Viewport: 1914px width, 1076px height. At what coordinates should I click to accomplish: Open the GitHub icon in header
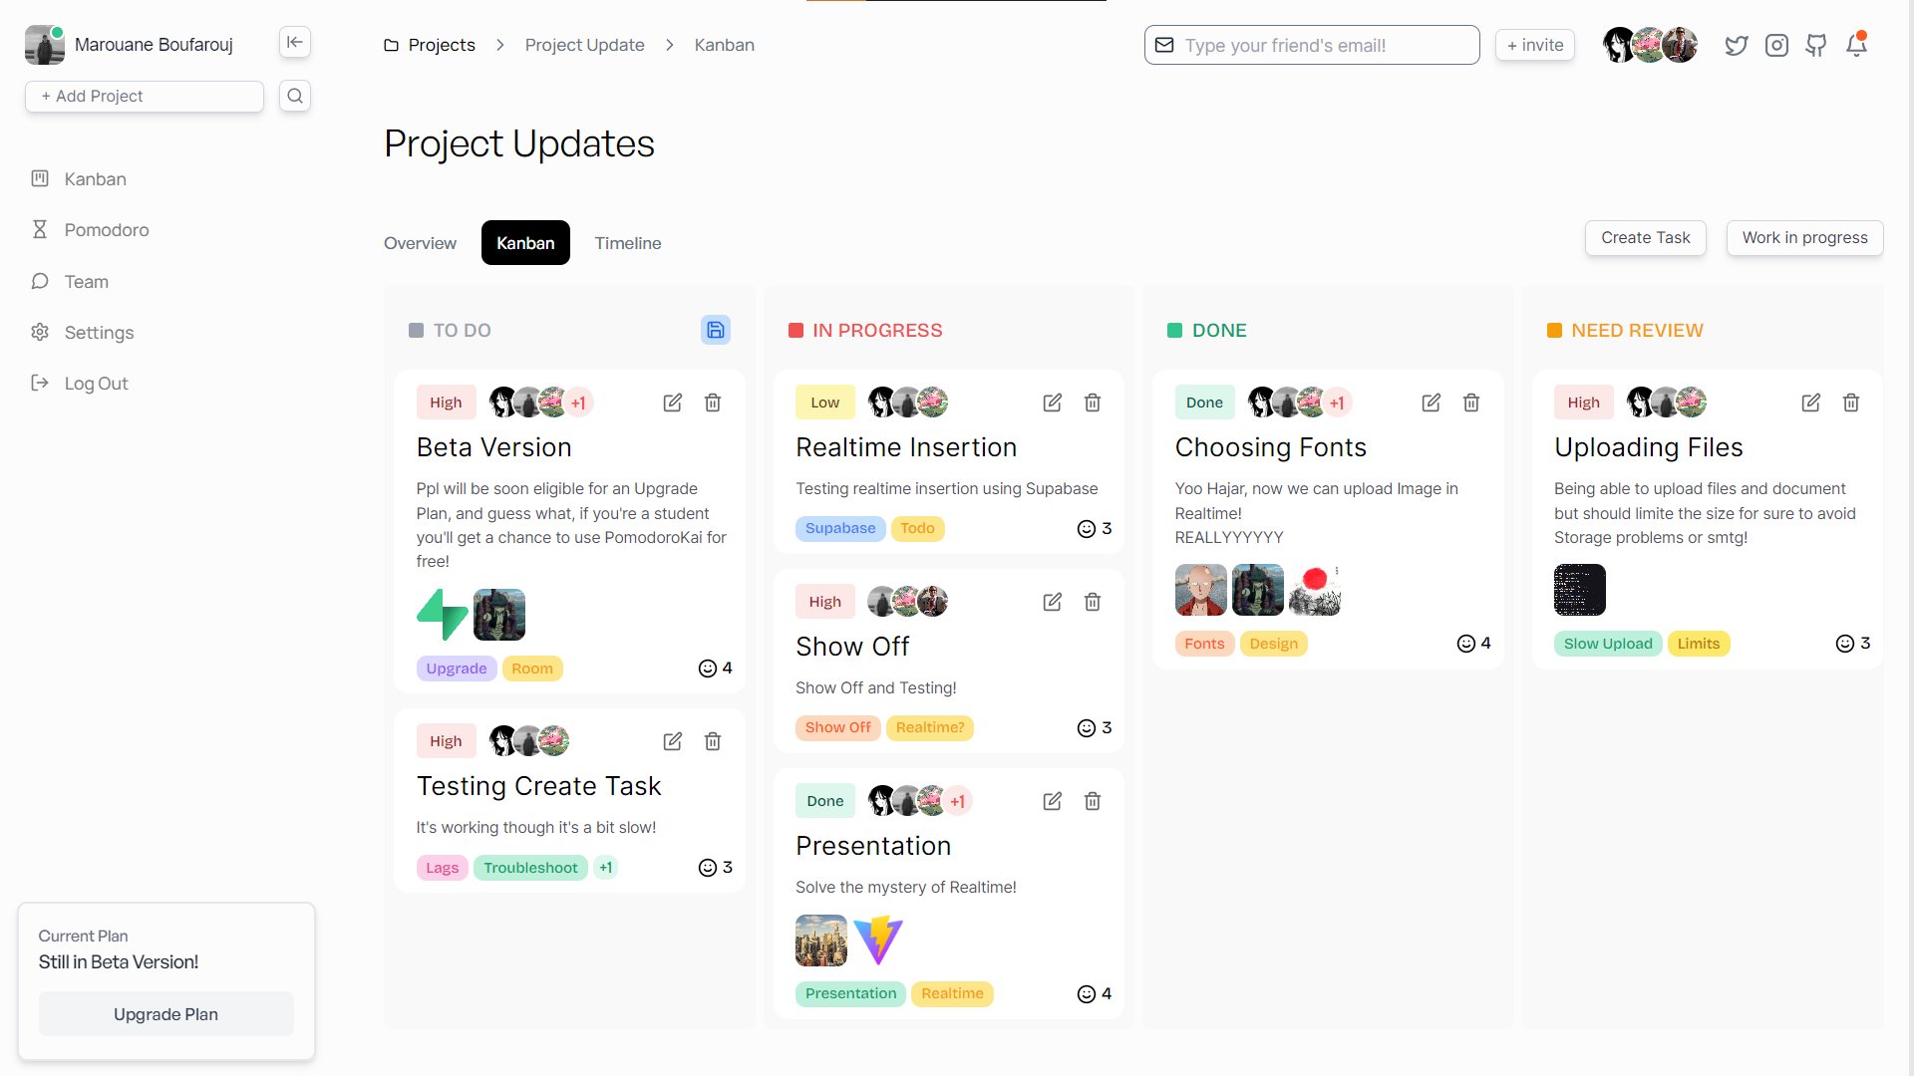point(1815,46)
